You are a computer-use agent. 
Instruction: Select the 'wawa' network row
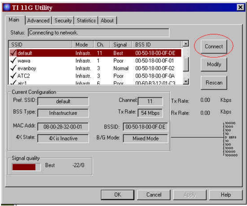95,60
